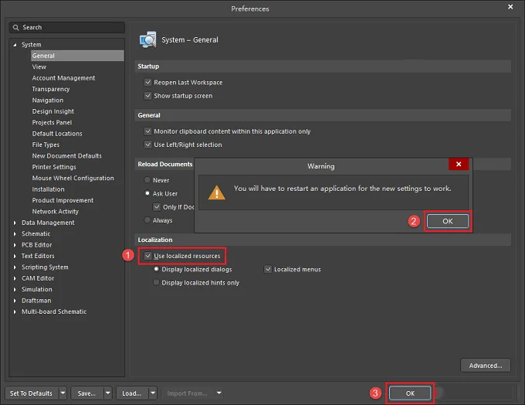
Task: Select Display localized hints only option
Action: pyautogui.click(x=156, y=282)
